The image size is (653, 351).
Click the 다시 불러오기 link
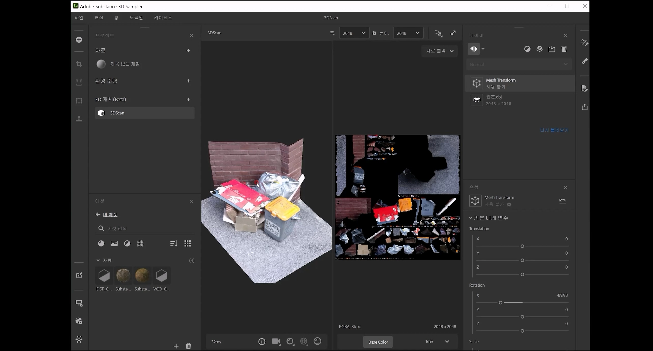click(554, 130)
